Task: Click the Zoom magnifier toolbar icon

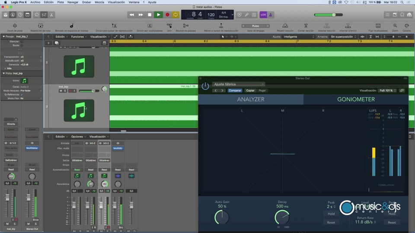Action: pyautogui.click(x=395, y=25)
